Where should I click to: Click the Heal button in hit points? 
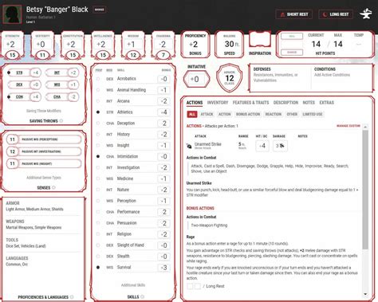click(292, 36)
